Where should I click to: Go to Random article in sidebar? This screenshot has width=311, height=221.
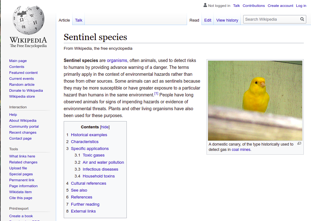pyautogui.click(x=22, y=85)
